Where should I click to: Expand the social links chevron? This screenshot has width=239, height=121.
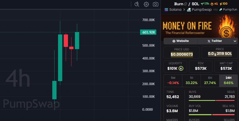[x=235, y=41]
